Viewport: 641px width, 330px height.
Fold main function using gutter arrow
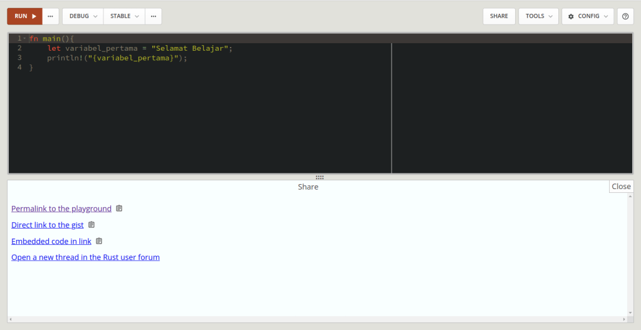click(x=24, y=39)
